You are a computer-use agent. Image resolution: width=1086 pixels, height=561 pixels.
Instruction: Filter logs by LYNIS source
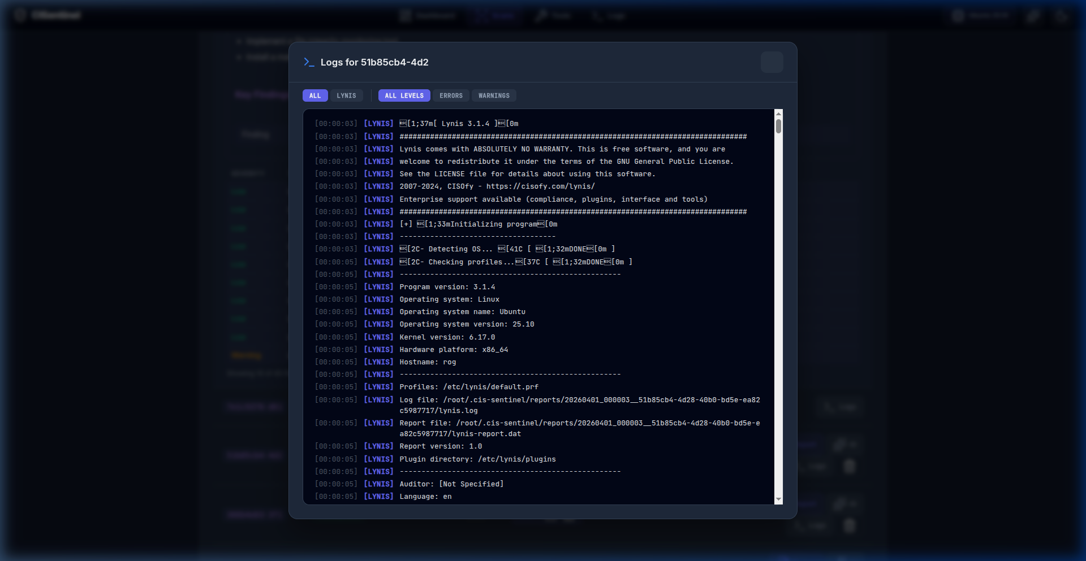point(347,95)
